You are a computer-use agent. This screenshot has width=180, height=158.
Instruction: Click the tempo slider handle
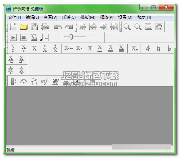click(x=71, y=37)
